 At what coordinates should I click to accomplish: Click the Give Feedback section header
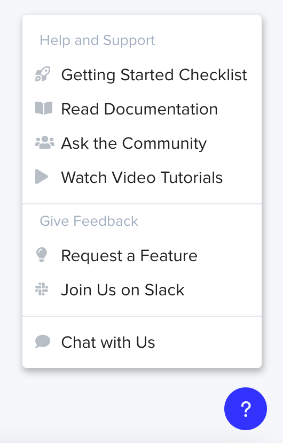coord(89,220)
